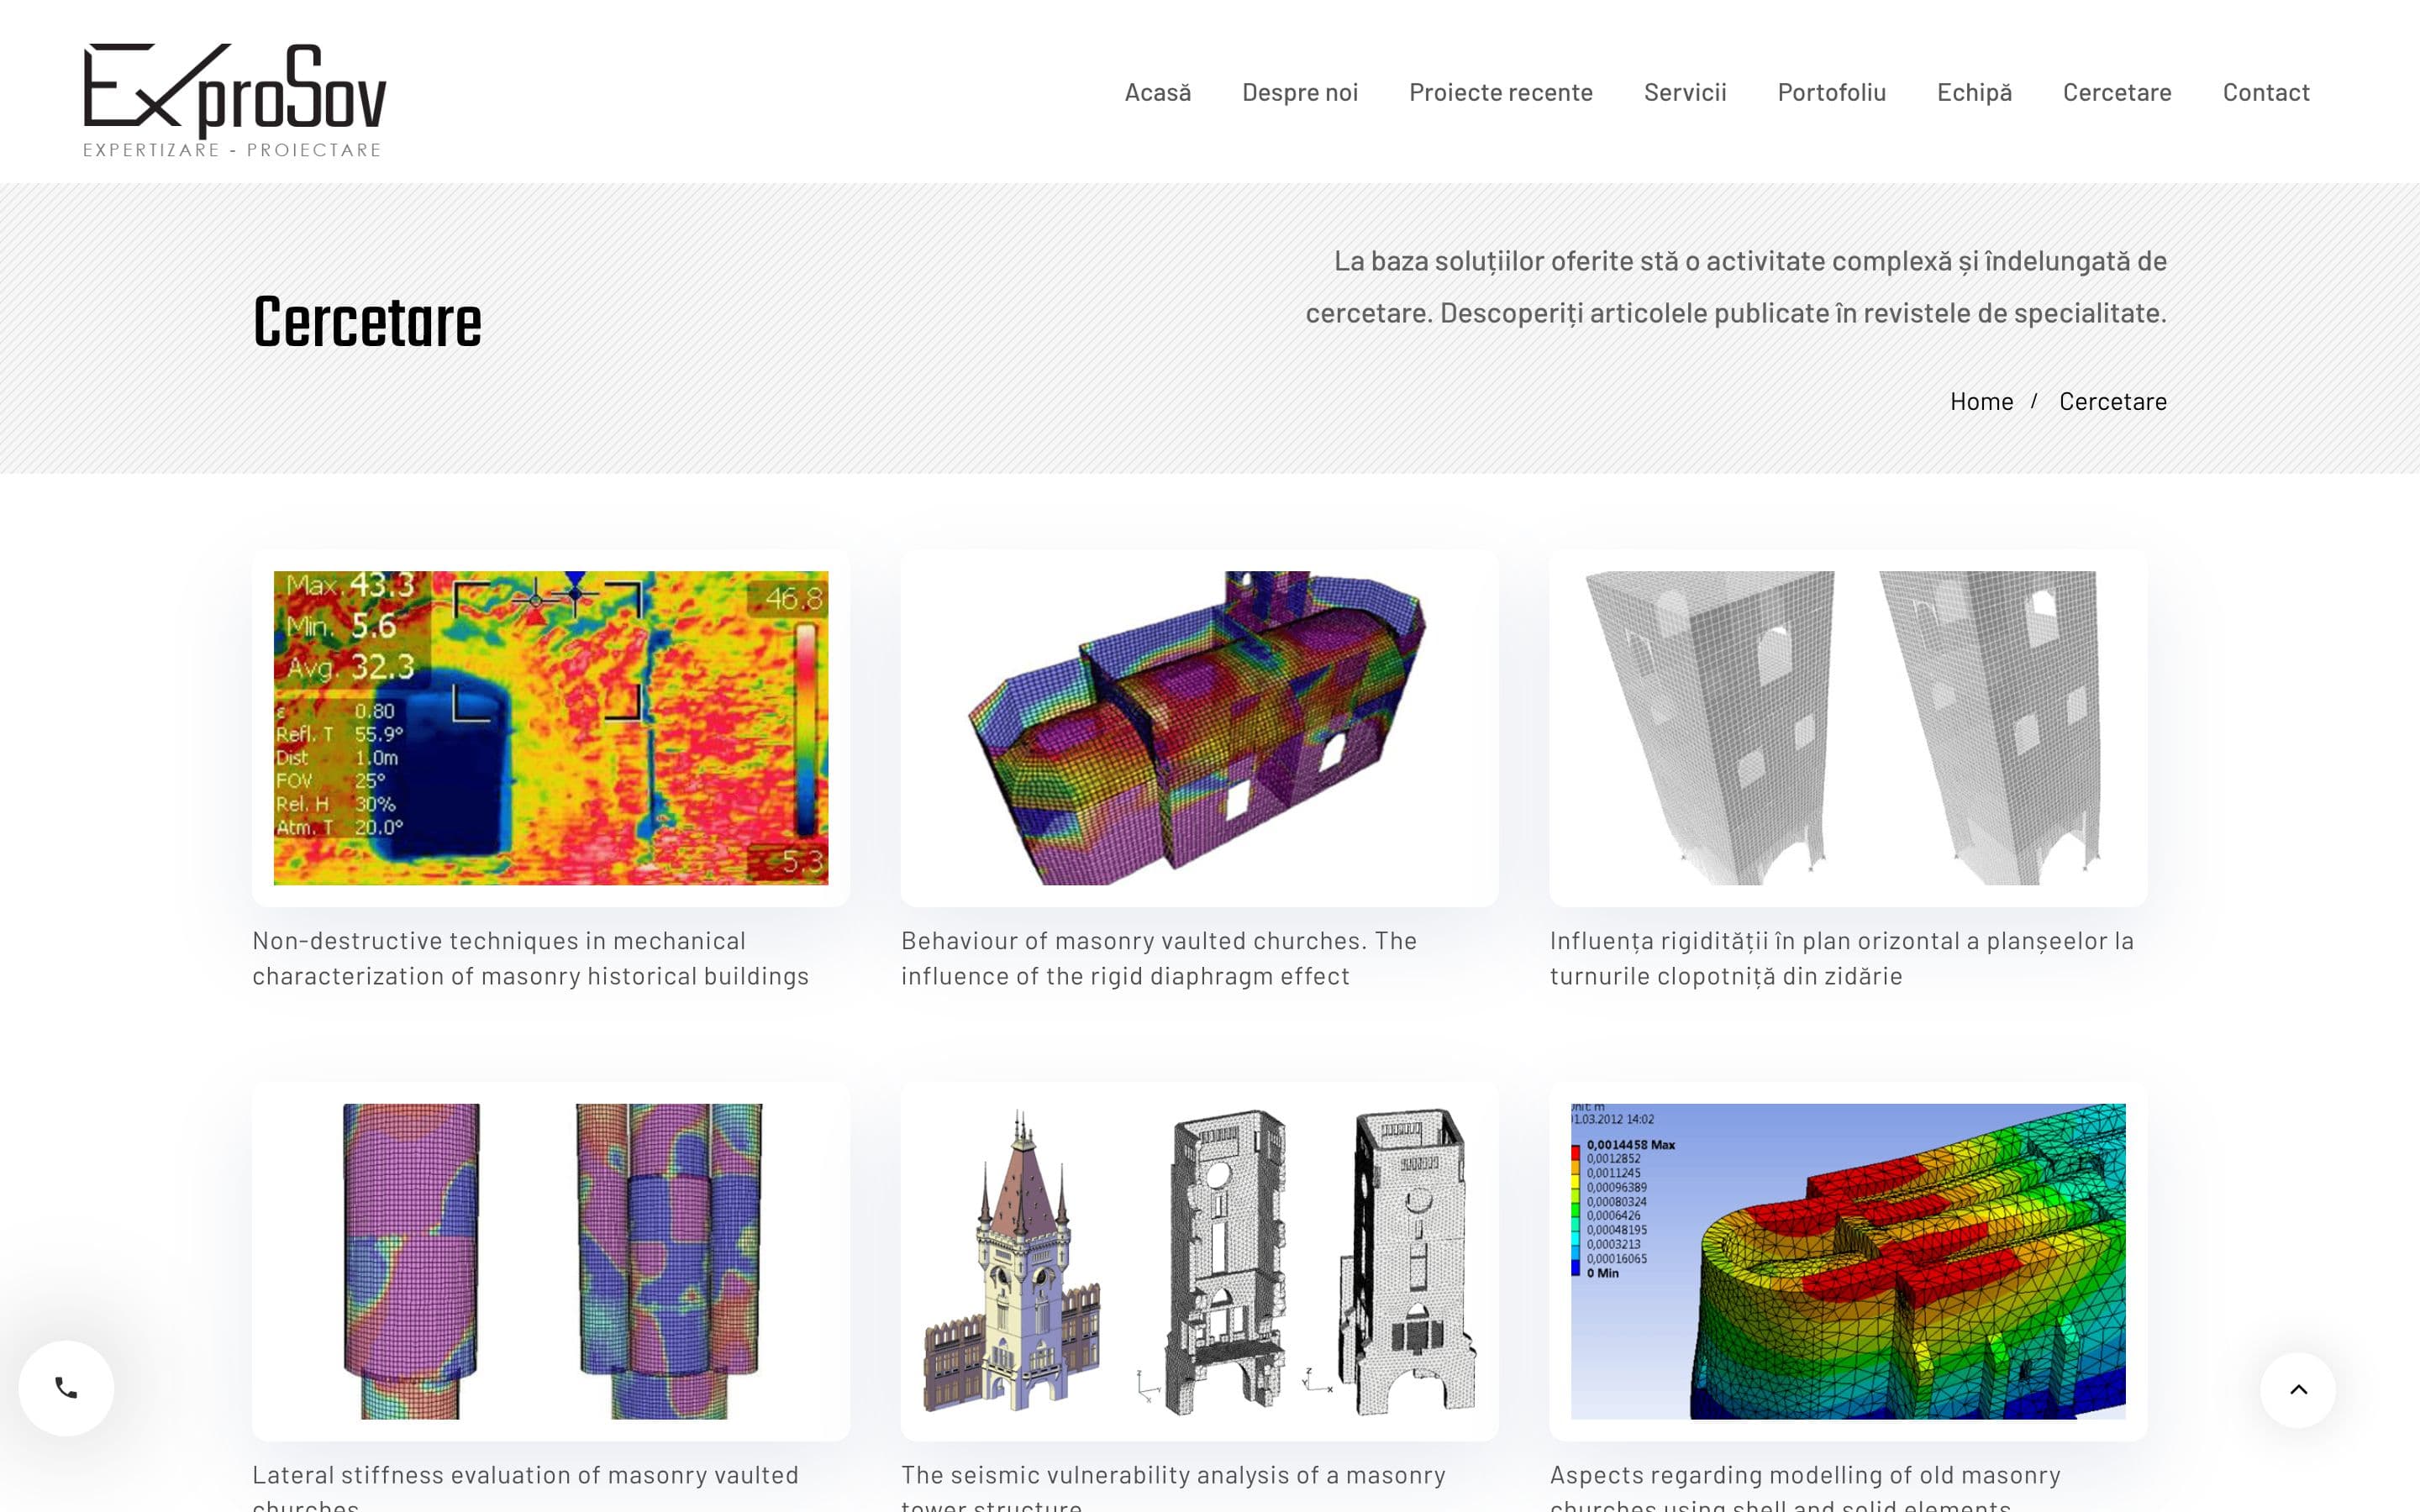The image size is (2420, 1512).
Task: Open the shell and solid elements model thumbnail
Action: 1847,1261
